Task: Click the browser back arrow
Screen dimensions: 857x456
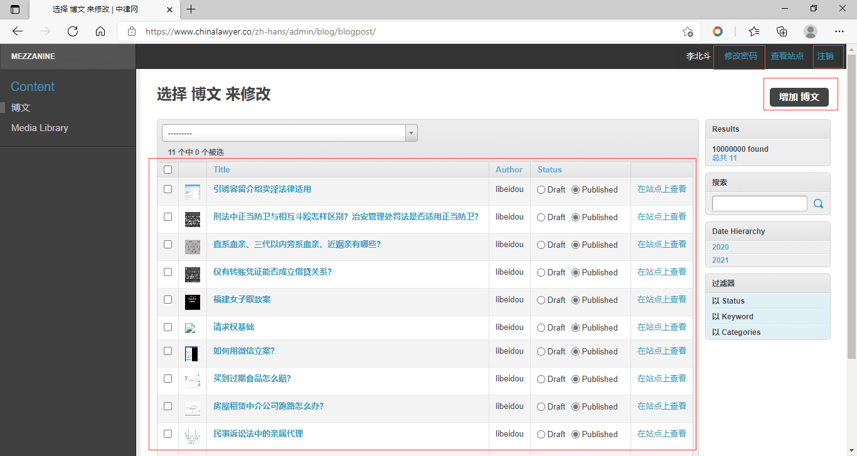Action: coord(18,31)
